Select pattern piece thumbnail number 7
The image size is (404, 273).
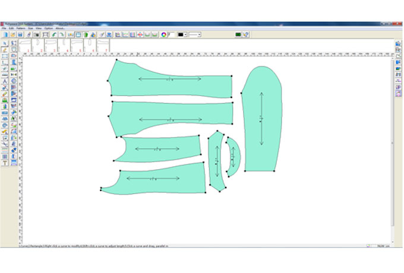(x=103, y=45)
